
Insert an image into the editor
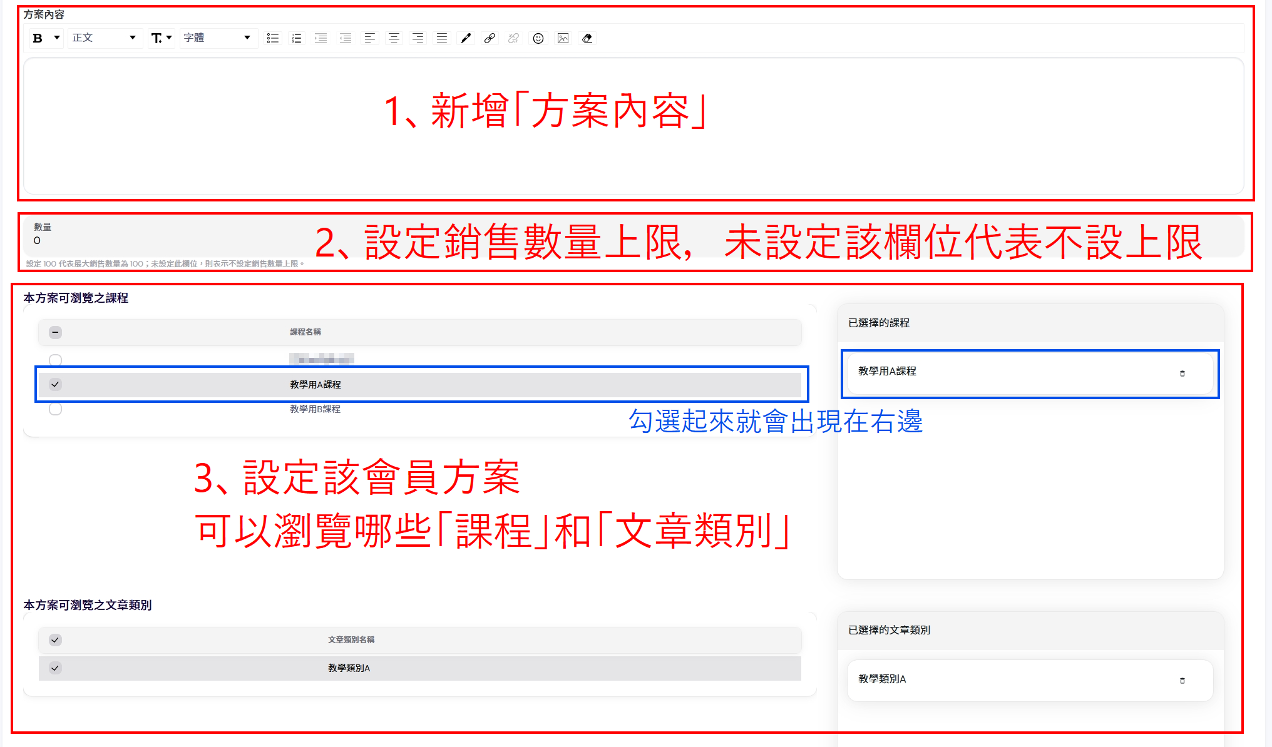[563, 38]
